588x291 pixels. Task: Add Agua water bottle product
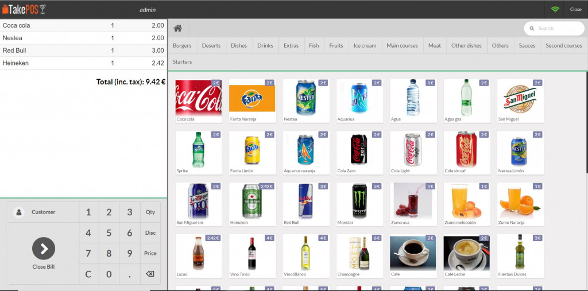click(413, 100)
